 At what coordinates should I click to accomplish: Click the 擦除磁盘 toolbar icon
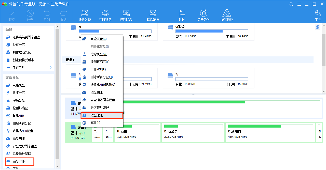126,15
